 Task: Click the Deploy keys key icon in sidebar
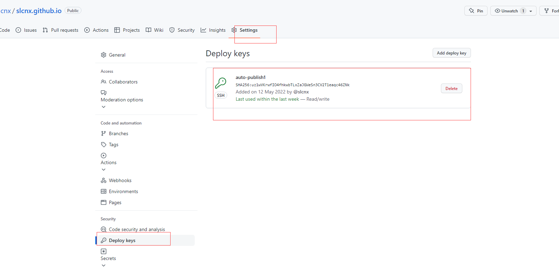(104, 240)
